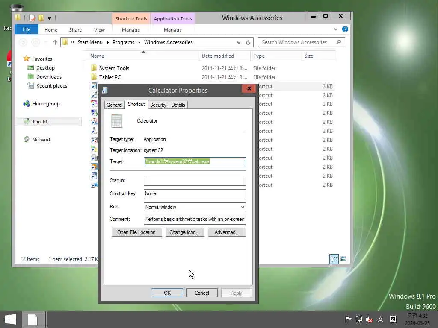Click the Homegroup icon in sidebar

(x=27, y=104)
